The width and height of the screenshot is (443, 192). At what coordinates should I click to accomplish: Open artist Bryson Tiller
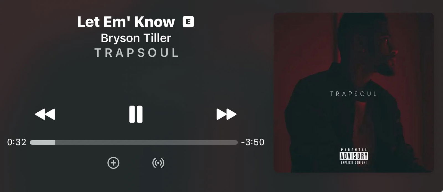pyautogui.click(x=136, y=38)
